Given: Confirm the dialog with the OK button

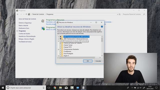Looking at the screenshot, I should 88,61.
